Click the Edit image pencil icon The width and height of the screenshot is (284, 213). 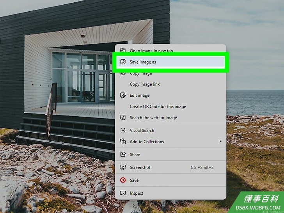coord(123,95)
